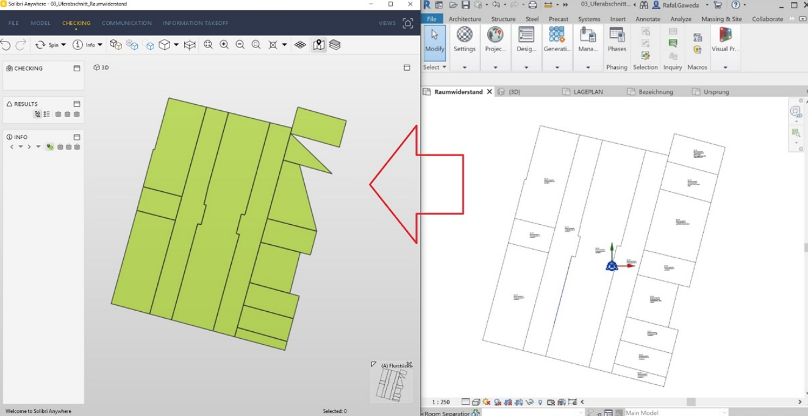Click the Visual Style cube icon in view bar
Image resolution: width=808 pixels, height=416 pixels.
click(476, 402)
